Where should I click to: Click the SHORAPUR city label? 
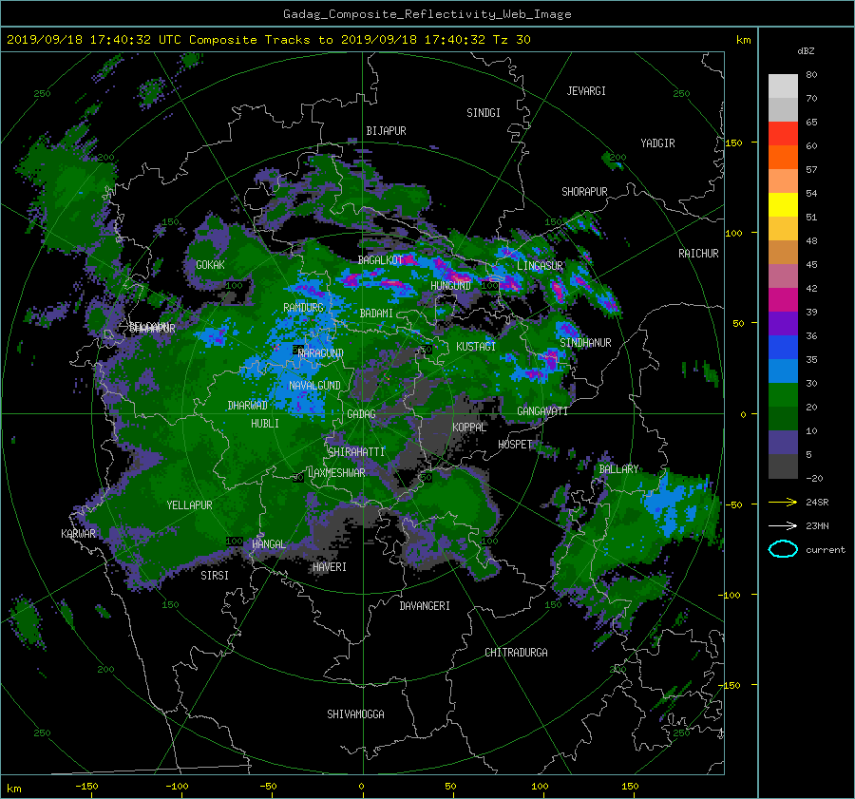coord(584,192)
